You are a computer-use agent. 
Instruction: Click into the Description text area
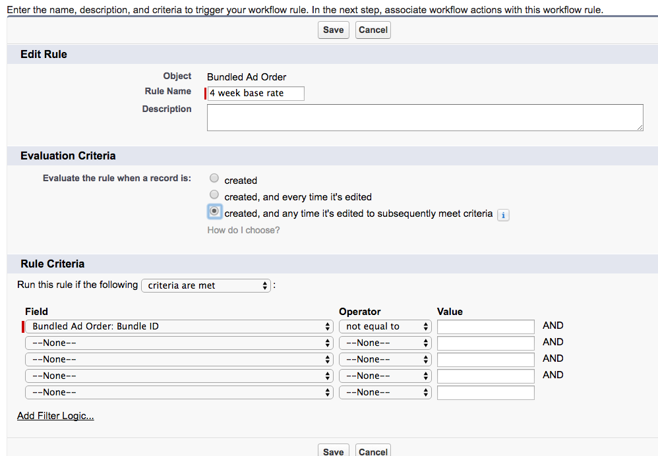tap(425, 117)
